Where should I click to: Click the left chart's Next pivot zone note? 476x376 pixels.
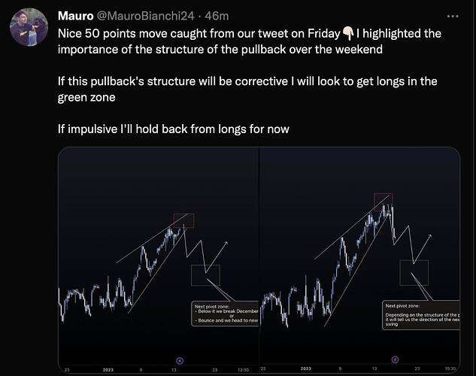click(225, 314)
